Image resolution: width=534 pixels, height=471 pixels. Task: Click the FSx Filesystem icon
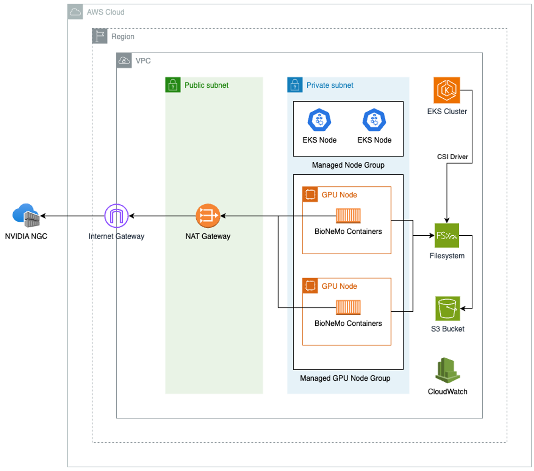447,236
